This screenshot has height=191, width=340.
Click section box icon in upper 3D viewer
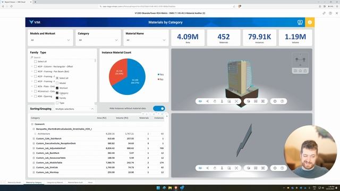point(249,101)
